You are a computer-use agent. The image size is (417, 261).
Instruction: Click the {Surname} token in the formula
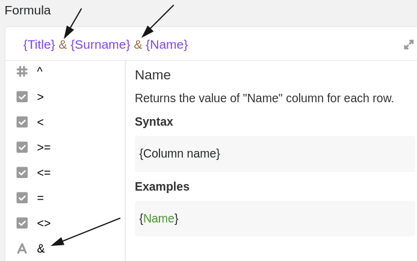click(100, 45)
